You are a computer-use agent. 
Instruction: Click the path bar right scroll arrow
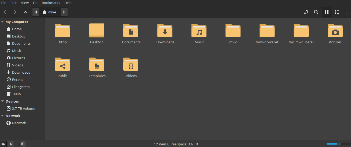[64, 12]
